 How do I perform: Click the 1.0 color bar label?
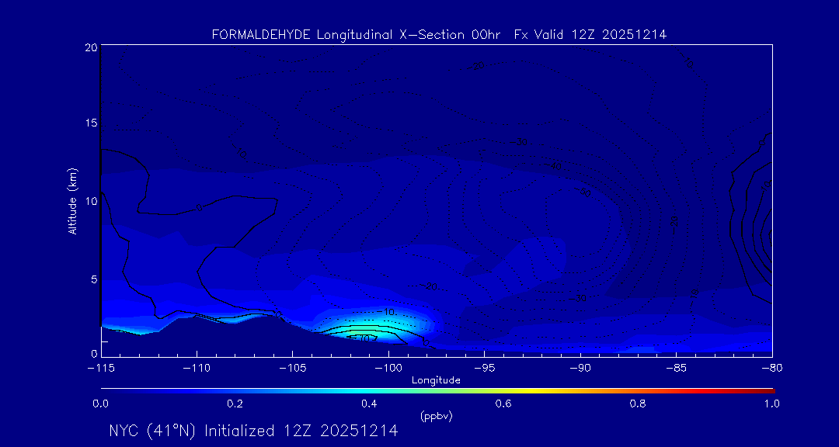(x=771, y=404)
